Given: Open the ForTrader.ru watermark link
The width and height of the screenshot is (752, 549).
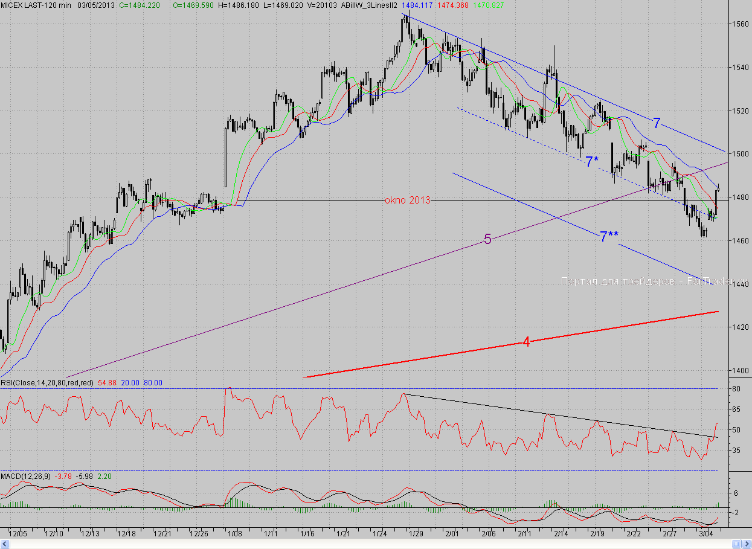Looking at the screenshot, I should tap(654, 281).
